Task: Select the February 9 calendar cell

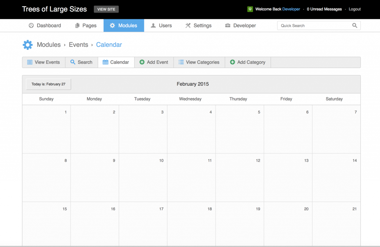Action: pyautogui.click(x=95, y=178)
